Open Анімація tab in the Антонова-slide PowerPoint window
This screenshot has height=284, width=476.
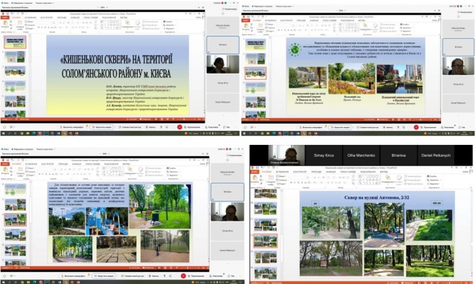tap(330, 172)
